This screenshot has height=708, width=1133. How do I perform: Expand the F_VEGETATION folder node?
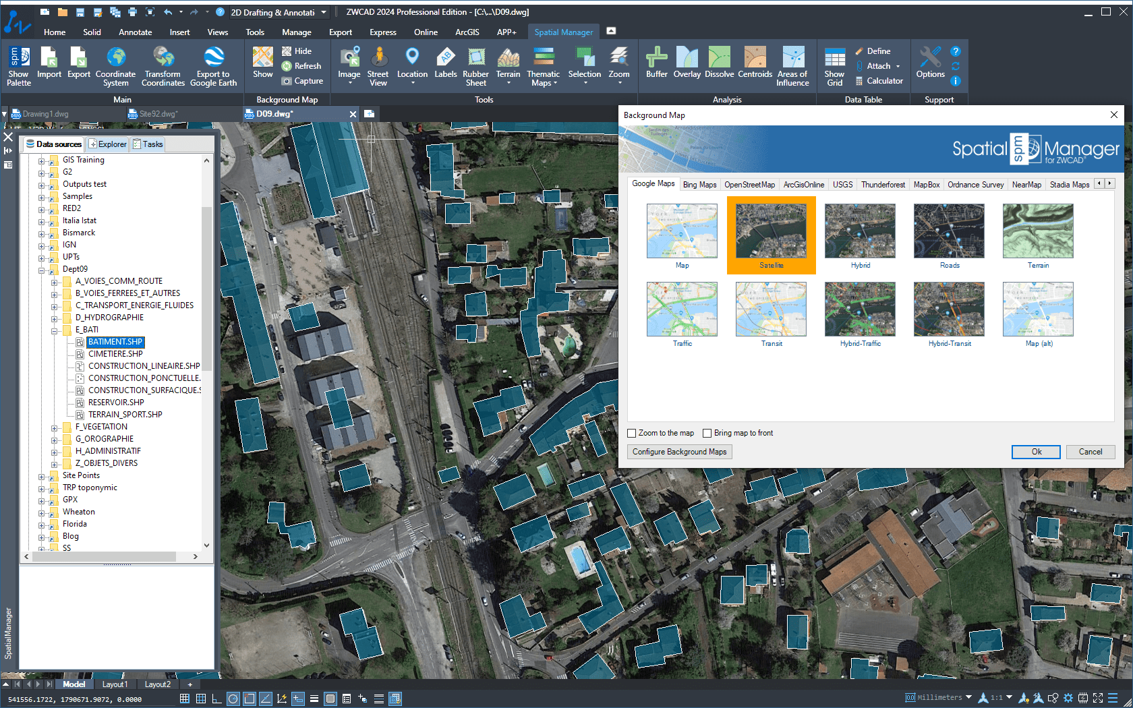(55, 427)
